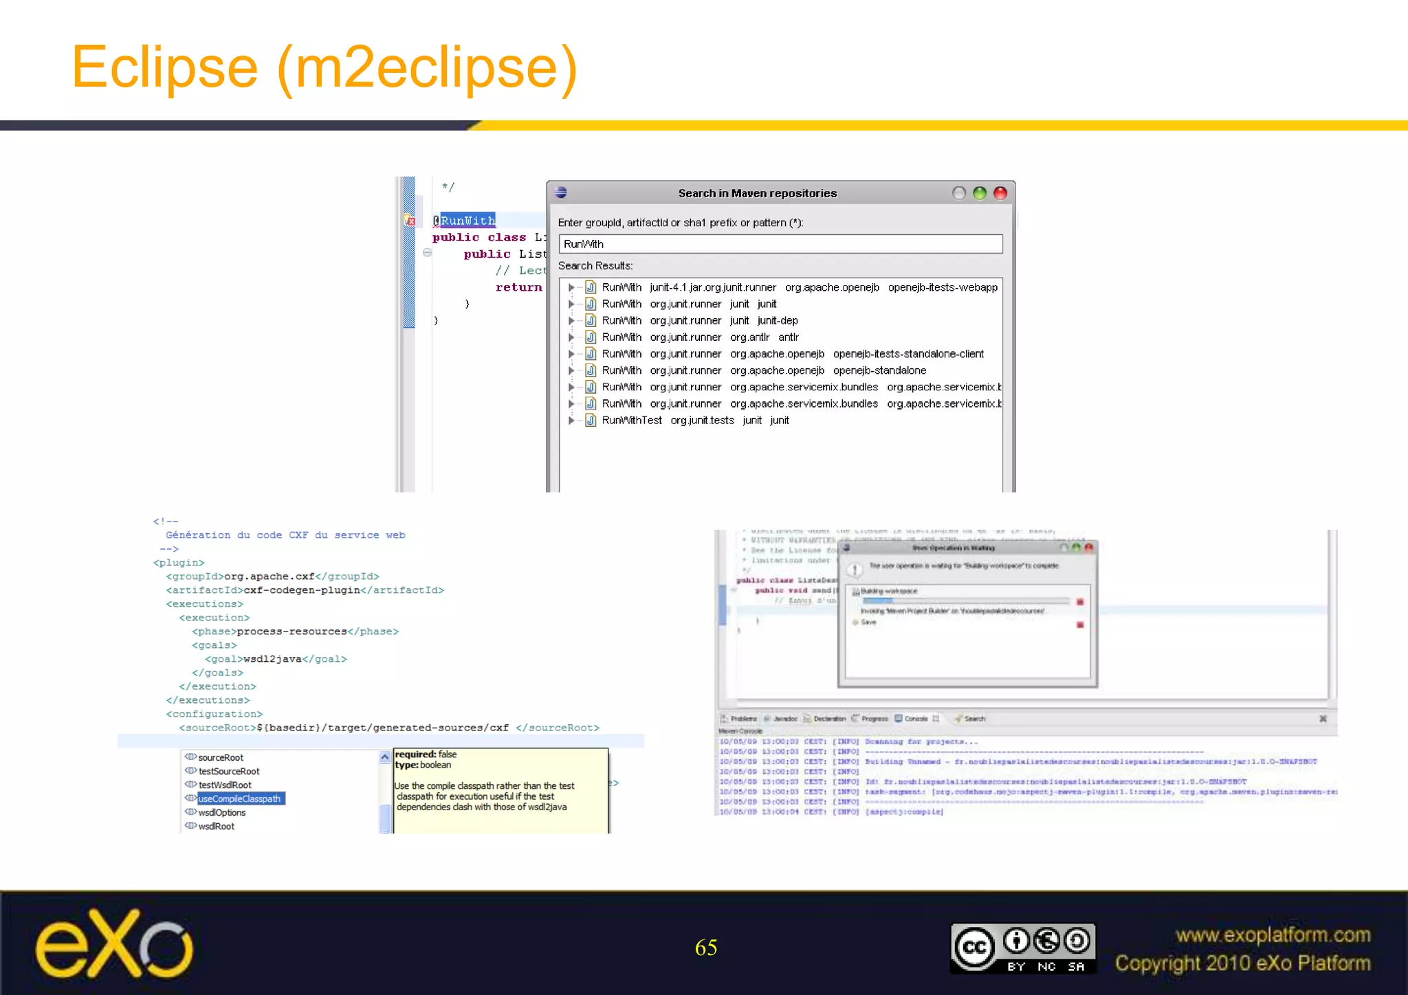Close the Search in Maven repositories dialog
Image resolution: width=1408 pixels, height=995 pixels.
[1000, 193]
